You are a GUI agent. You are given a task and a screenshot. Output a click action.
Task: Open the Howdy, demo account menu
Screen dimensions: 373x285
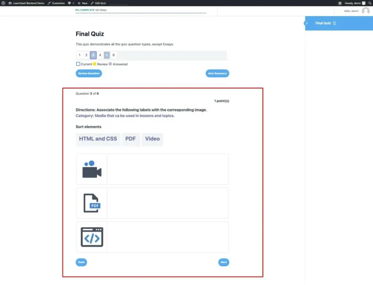click(354, 3)
